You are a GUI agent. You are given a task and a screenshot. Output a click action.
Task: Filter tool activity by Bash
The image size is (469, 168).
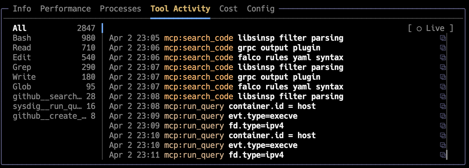click(54, 38)
